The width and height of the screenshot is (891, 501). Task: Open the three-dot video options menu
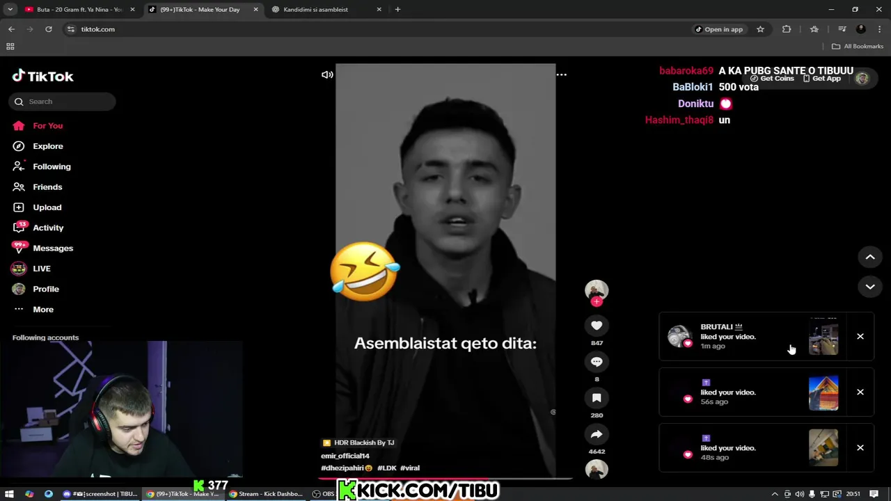coord(561,74)
